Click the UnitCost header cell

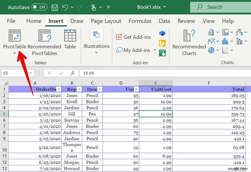click(156, 89)
